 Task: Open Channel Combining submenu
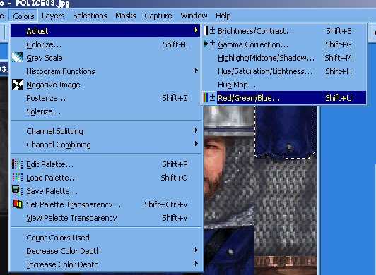tap(105, 145)
